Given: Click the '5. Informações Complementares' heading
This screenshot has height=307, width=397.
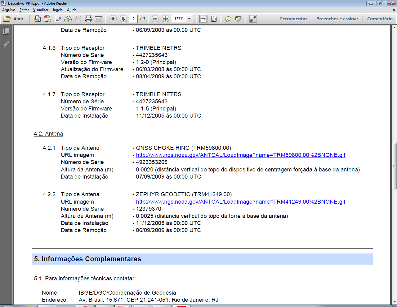Looking at the screenshot, I should pos(87,259).
